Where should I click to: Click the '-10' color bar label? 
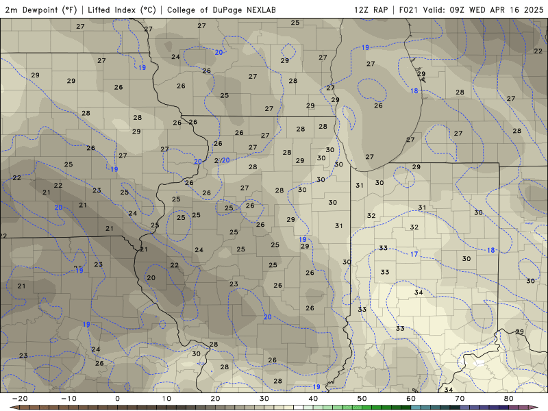68,399
